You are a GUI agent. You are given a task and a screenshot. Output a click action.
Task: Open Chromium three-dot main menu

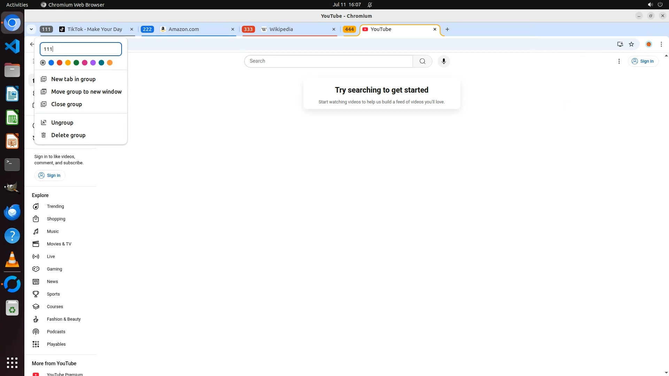click(x=661, y=44)
